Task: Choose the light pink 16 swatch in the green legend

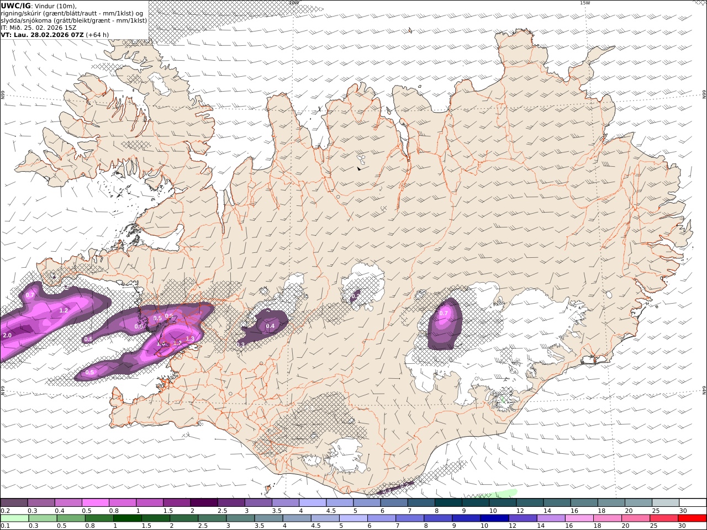Action: [x=579, y=518]
